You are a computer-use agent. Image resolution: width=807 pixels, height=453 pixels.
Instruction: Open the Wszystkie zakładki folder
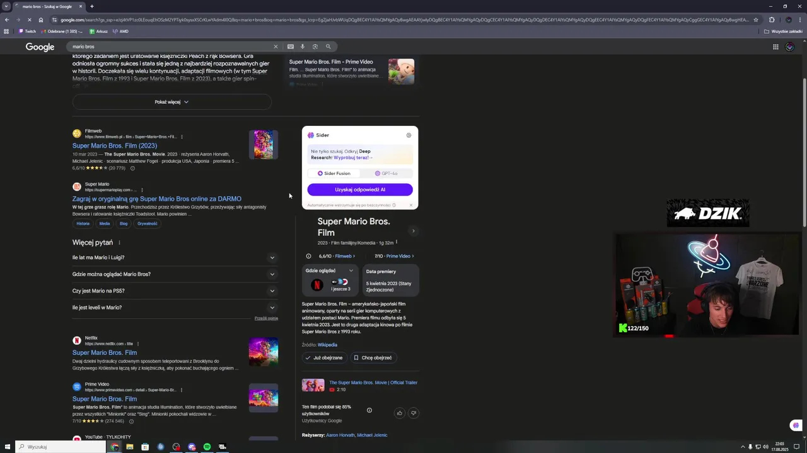coord(784,31)
